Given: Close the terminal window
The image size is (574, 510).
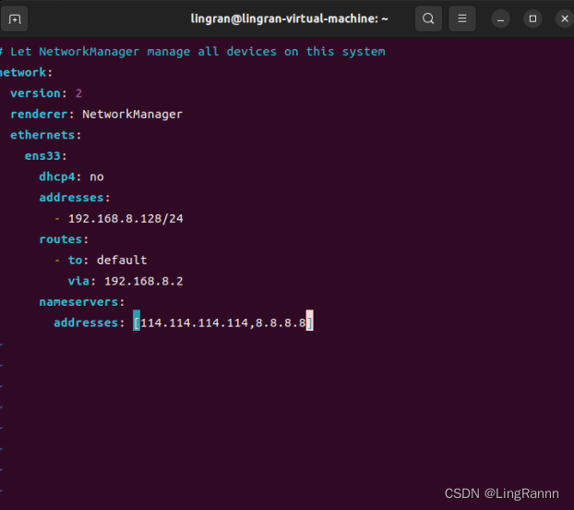Looking at the screenshot, I should pyautogui.click(x=565, y=18).
